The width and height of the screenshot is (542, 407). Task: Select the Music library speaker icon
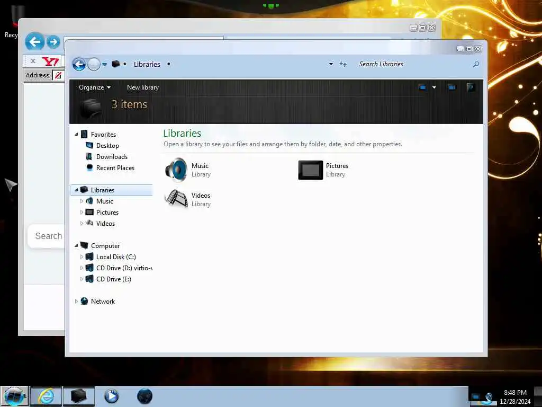point(176,170)
